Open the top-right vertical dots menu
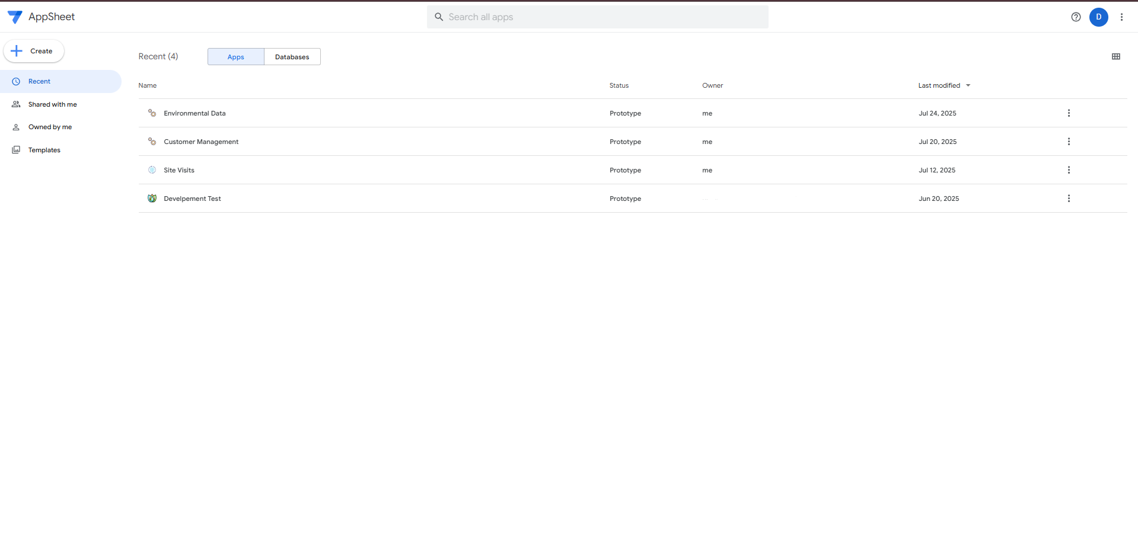The image size is (1138, 560). coord(1121,17)
